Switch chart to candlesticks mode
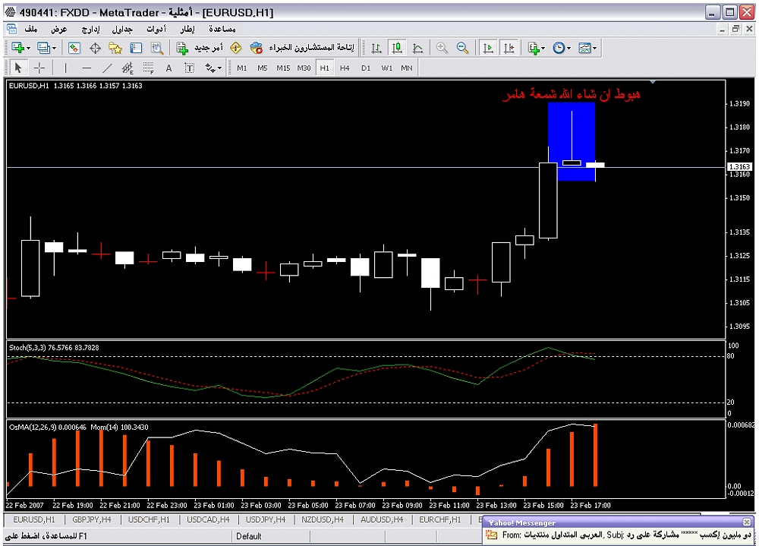759x546 pixels. [397, 48]
